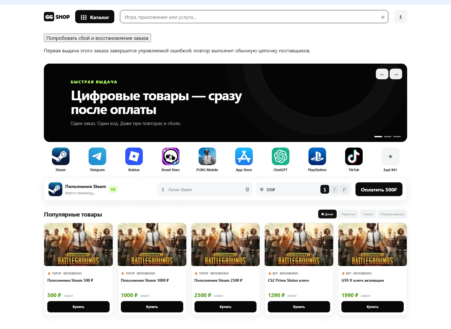Open the Brawl Stars category icon

(x=171, y=156)
